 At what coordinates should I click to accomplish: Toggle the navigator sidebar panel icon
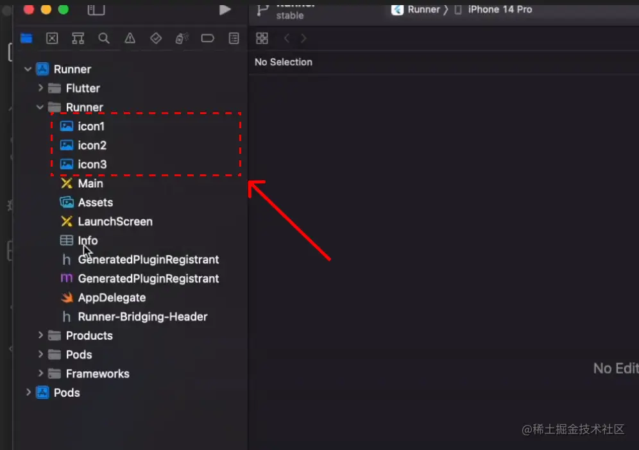96,9
